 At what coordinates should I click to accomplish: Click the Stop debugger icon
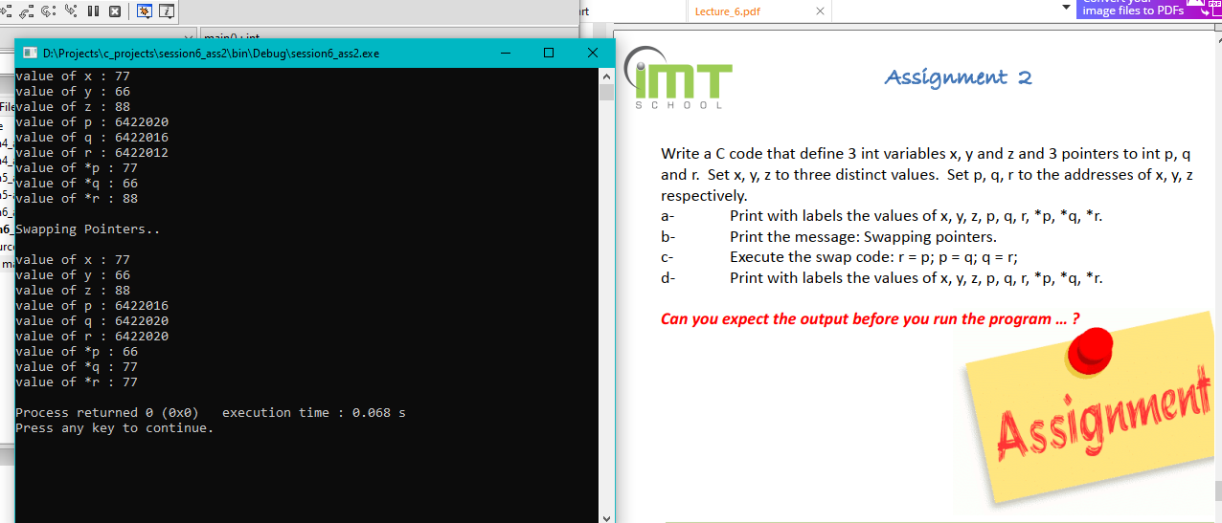[x=115, y=11]
